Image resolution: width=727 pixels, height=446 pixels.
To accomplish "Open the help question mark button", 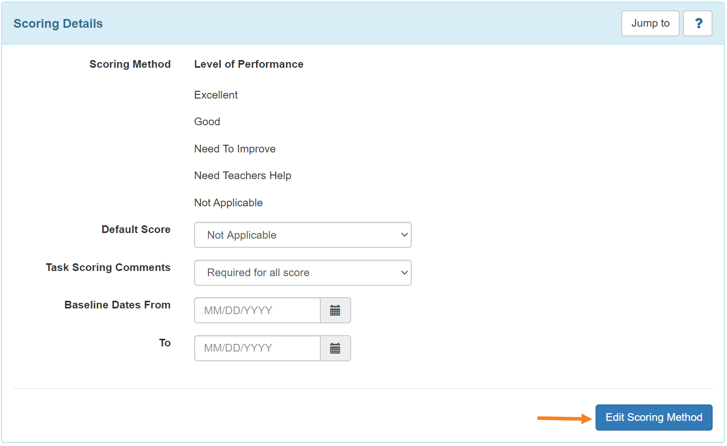I will coord(698,24).
